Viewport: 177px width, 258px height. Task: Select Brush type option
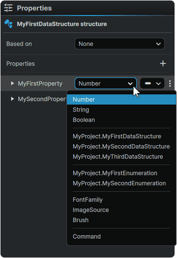pyautogui.click(x=121, y=220)
